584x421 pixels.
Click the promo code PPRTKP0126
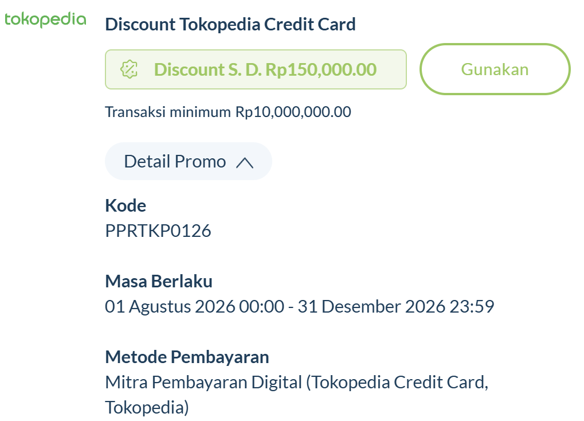click(158, 231)
